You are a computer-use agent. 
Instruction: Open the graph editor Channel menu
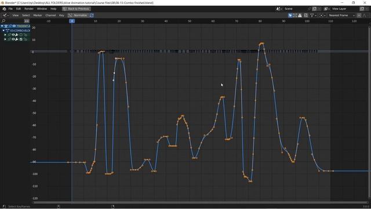coord(50,16)
